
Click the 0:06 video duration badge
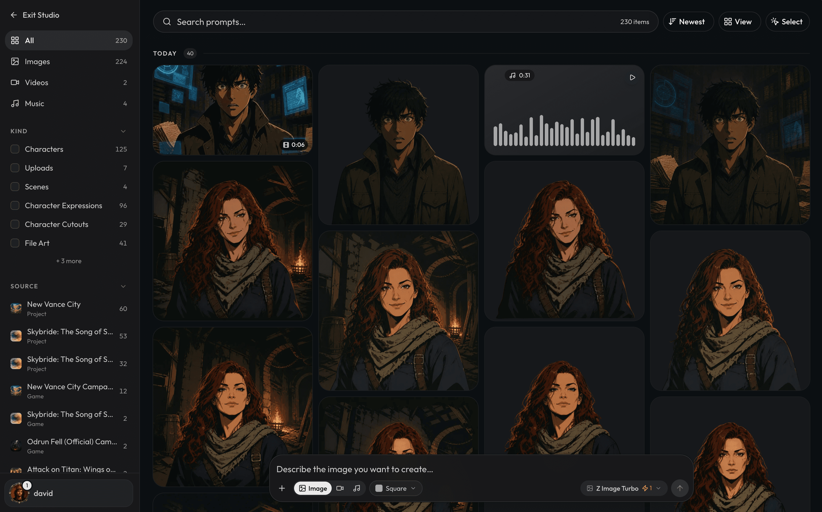point(294,145)
